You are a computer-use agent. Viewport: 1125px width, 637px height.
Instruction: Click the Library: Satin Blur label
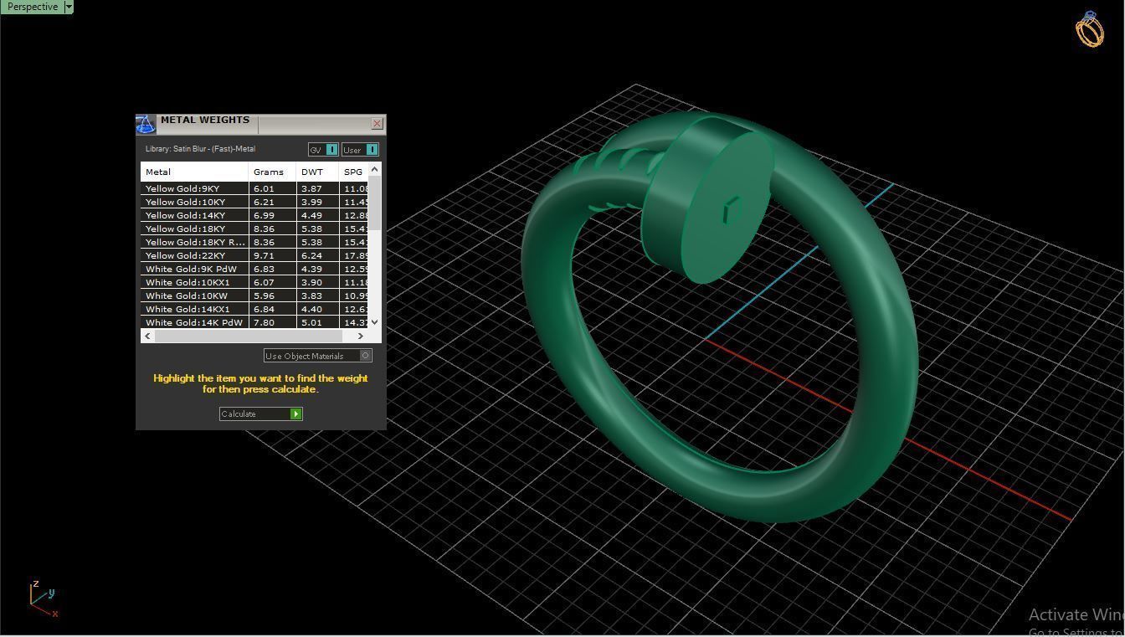(200, 149)
